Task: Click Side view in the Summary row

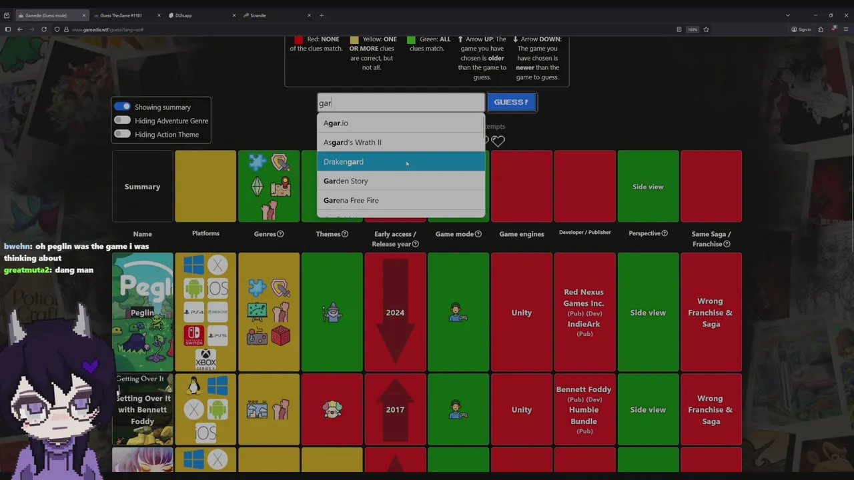Action: (x=648, y=187)
